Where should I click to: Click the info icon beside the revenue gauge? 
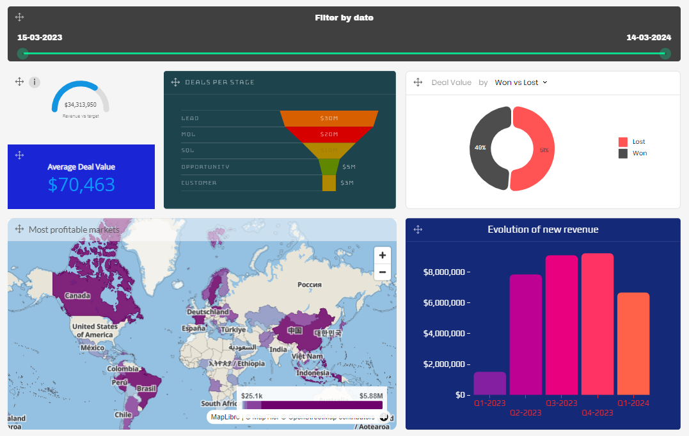point(35,82)
